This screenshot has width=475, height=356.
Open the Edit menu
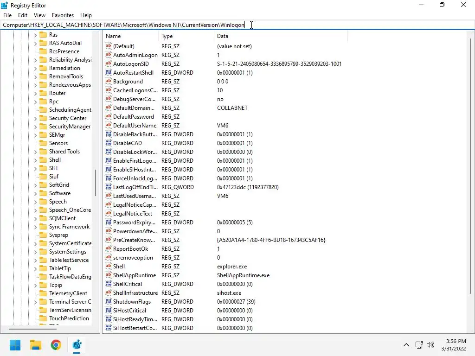coord(23,15)
